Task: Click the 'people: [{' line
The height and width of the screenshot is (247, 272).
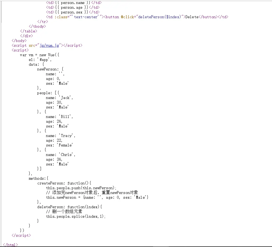Action: tap(48, 93)
